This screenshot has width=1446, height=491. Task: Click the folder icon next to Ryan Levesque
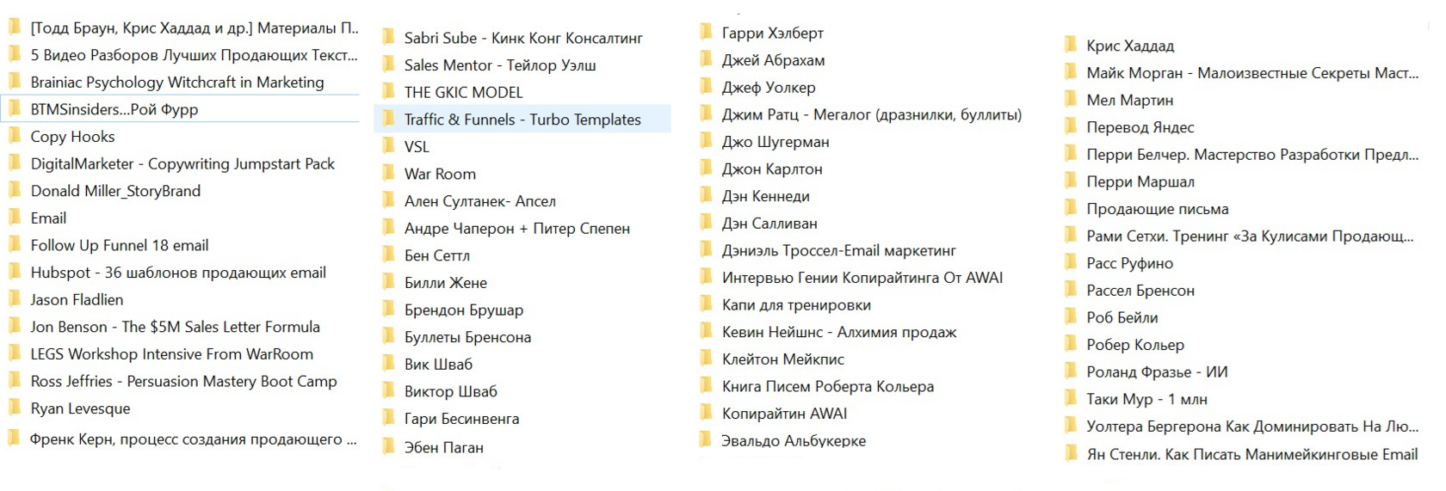(15, 408)
